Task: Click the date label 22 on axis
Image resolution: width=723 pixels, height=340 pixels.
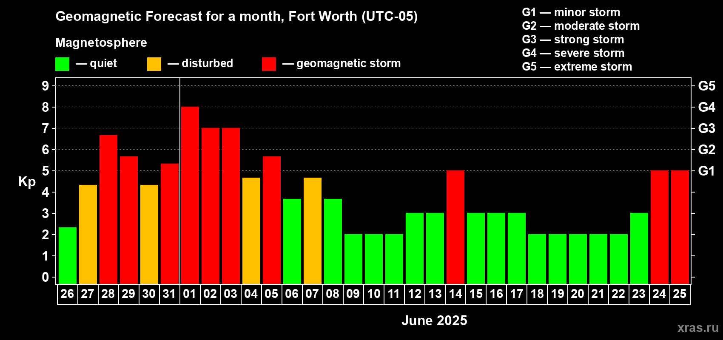Action: click(619, 294)
